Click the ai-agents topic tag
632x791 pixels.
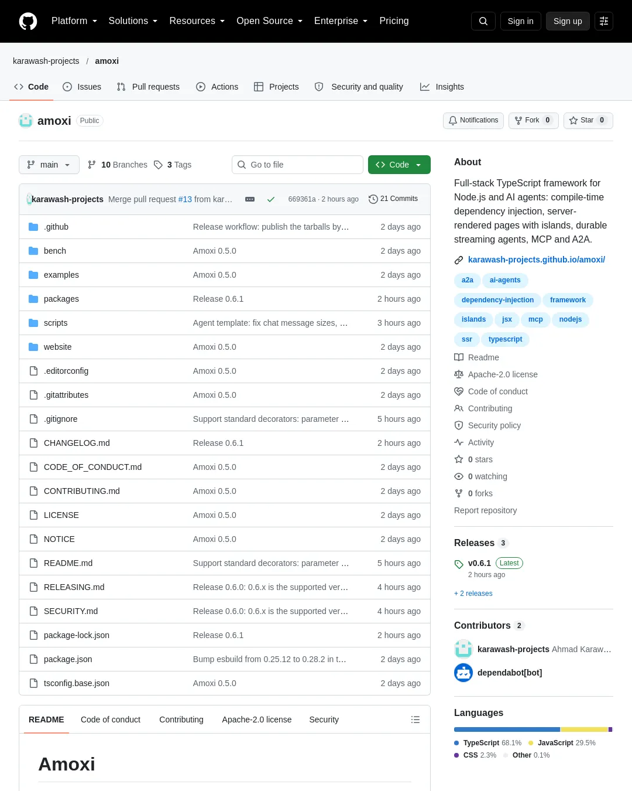(505, 280)
